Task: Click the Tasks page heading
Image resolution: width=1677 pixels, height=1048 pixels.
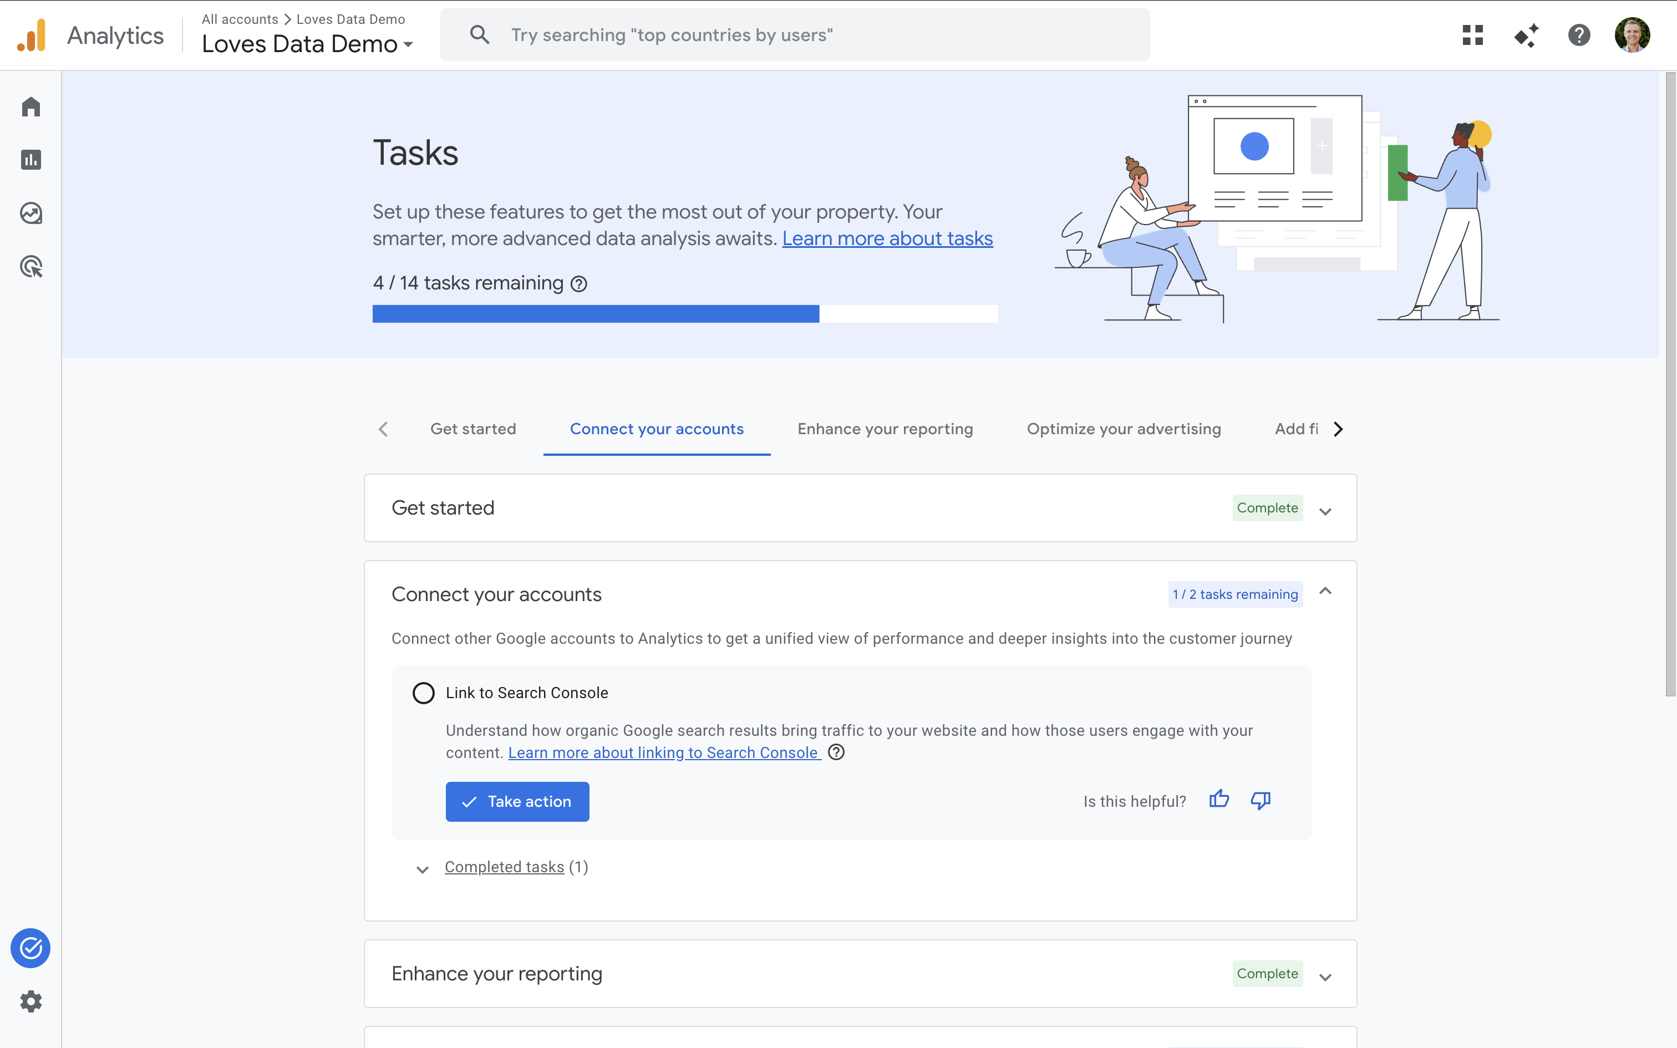Action: coord(416,152)
